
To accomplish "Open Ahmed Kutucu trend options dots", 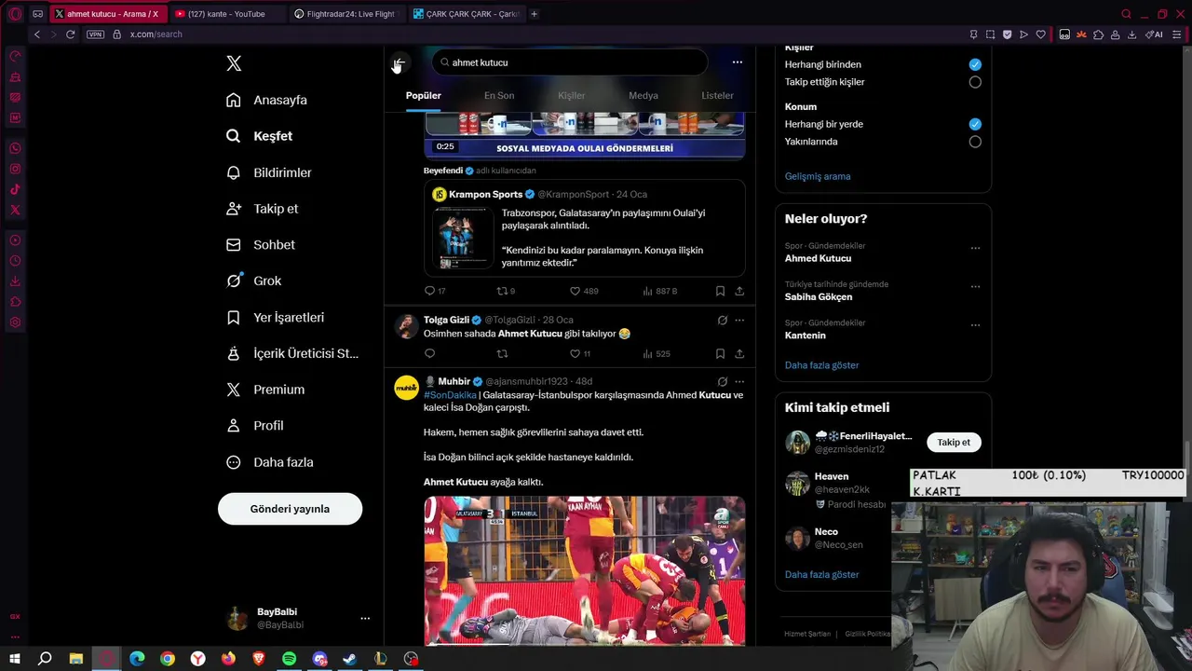I will tap(975, 248).
